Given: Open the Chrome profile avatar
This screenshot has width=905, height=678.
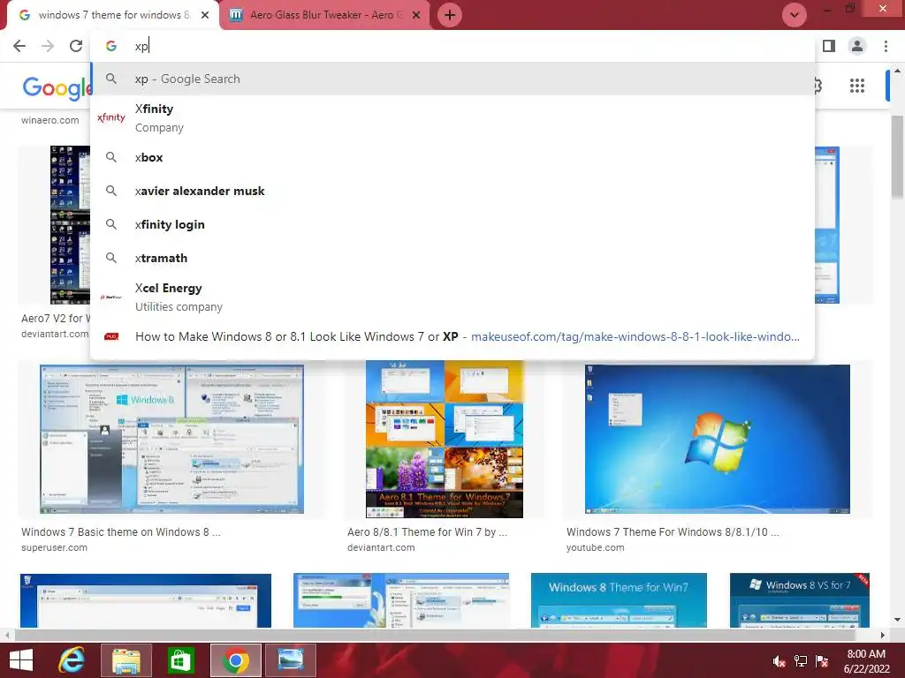Looking at the screenshot, I should pos(857,46).
